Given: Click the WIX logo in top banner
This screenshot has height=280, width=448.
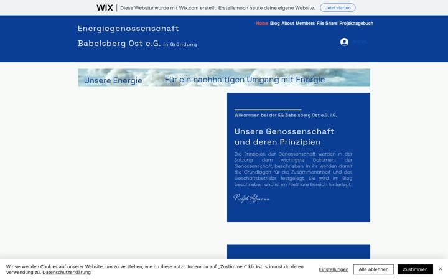Looking at the screenshot, I should click(105, 7).
